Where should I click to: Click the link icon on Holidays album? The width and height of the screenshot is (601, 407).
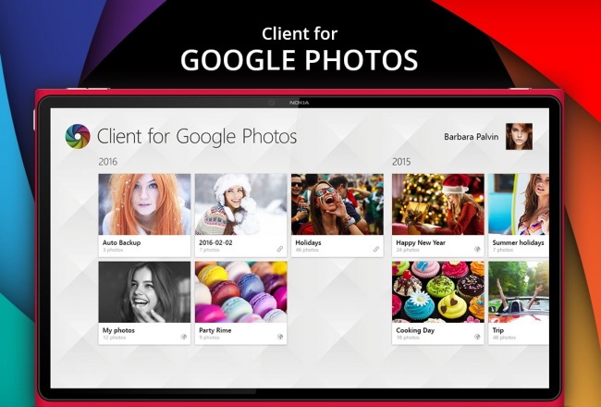376,249
